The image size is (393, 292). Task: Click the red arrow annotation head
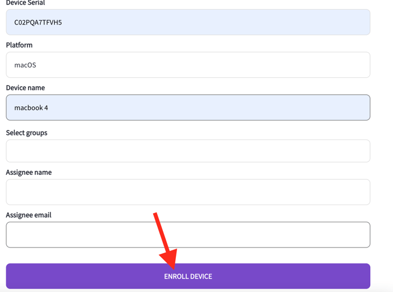click(170, 259)
